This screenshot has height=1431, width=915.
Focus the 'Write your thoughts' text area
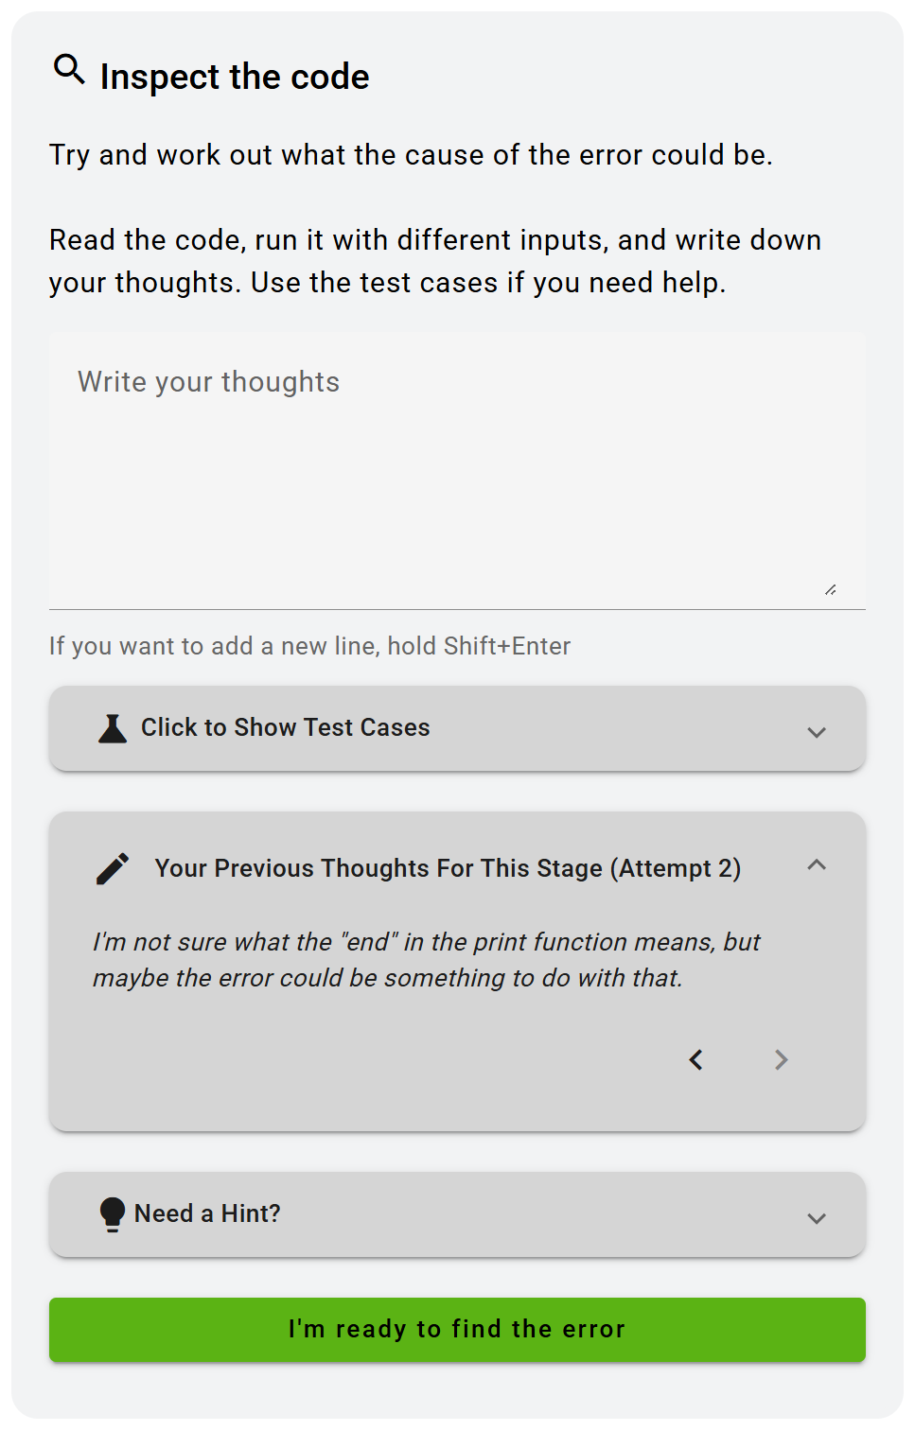(x=457, y=470)
